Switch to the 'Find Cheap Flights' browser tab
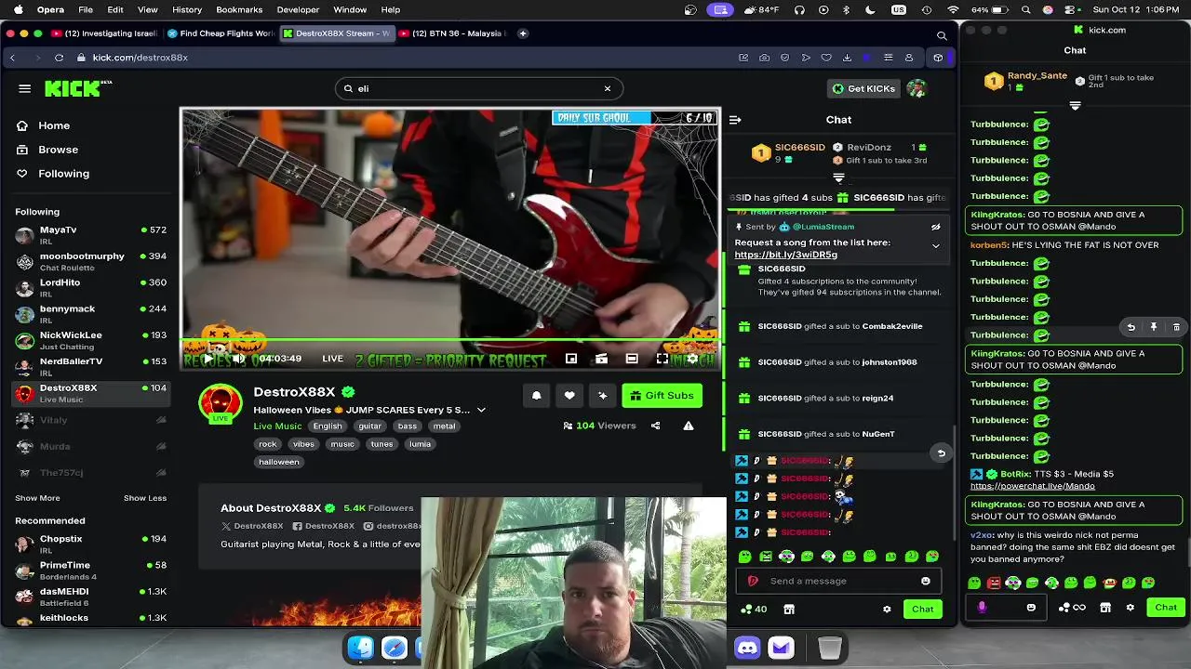Viewport: 1191px width, 669px height. (x=221, y=33)
